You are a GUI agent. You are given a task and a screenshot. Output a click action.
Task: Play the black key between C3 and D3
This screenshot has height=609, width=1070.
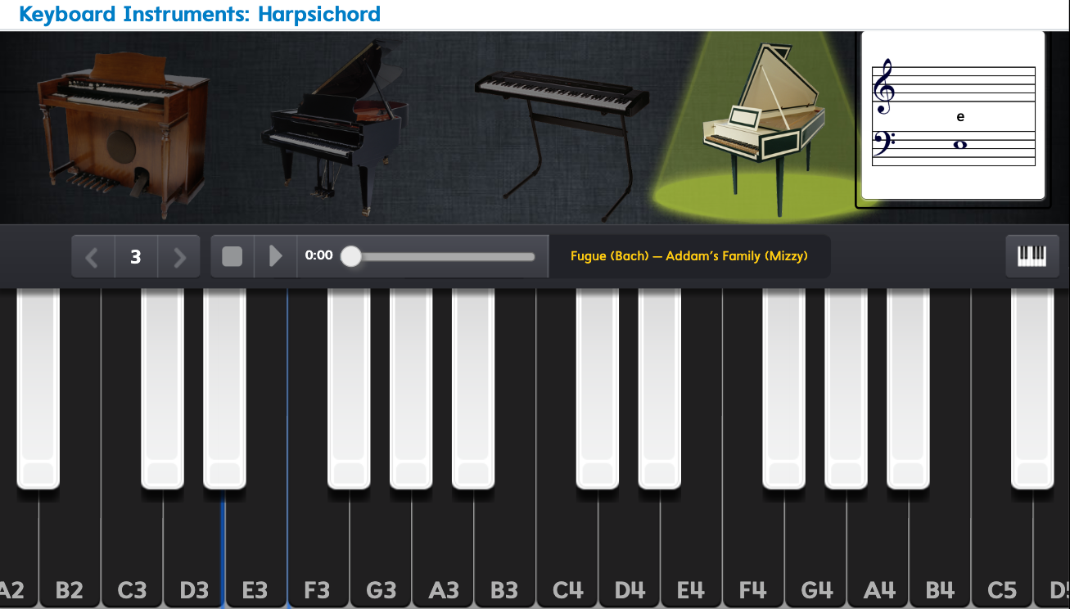pos(162,389)
